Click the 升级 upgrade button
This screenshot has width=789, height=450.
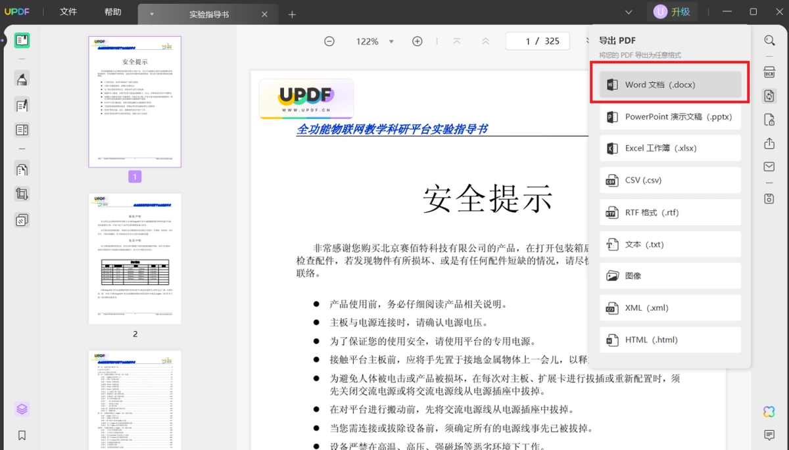[672, 12]
